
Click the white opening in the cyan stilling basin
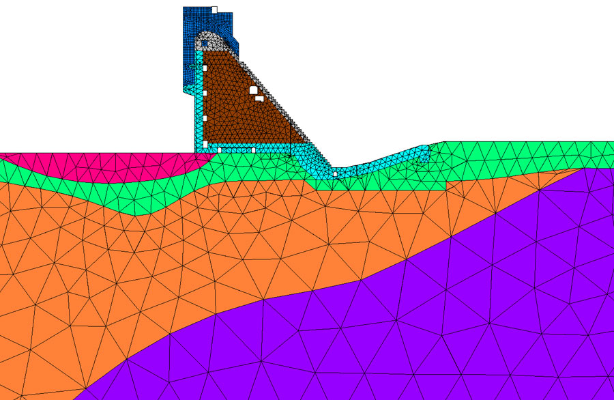(x=335, y=174)
